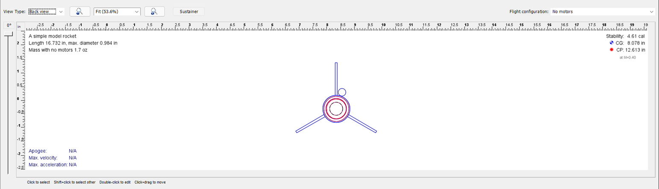Screen dimensions: 659x189
Task: Click the blue CG marker icon
Action: pyautogui.click(x=612, y=43)
